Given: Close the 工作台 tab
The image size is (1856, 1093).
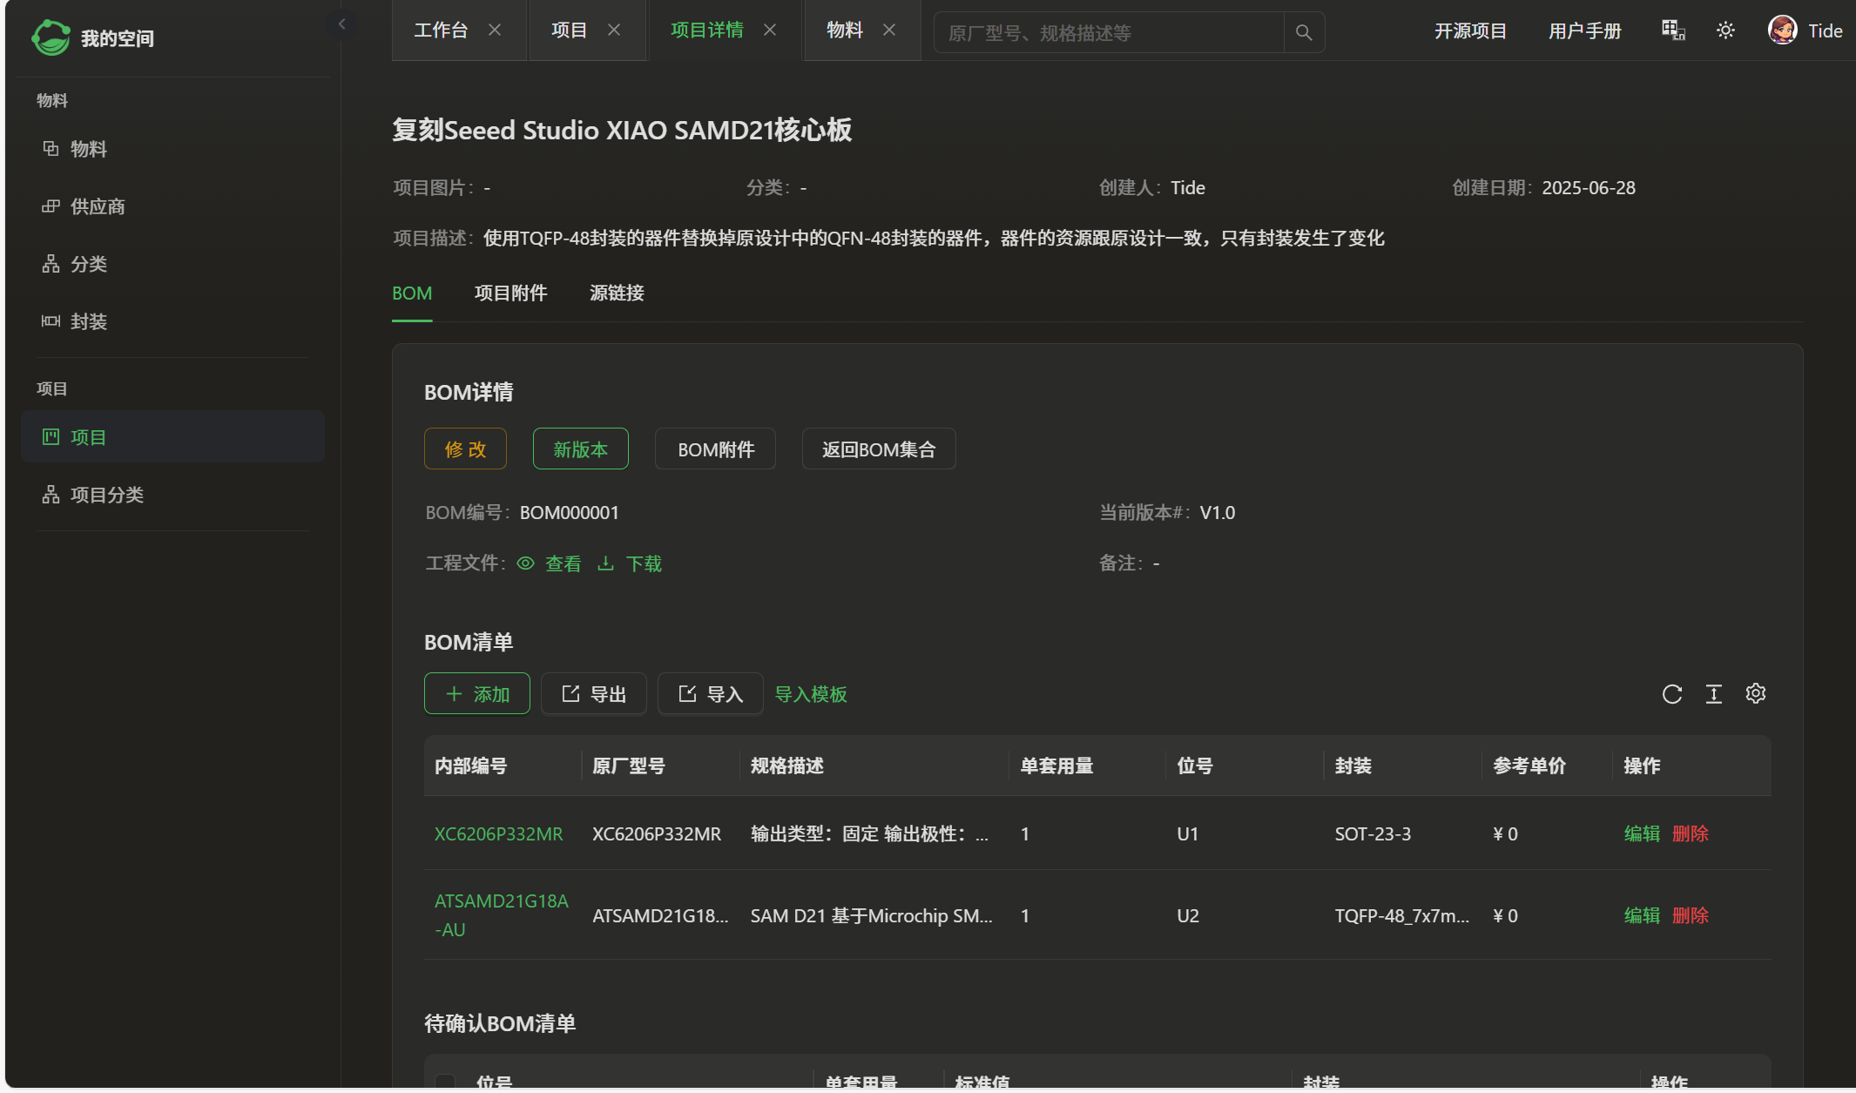Looking at the screenshot, I should coord(495,30).
